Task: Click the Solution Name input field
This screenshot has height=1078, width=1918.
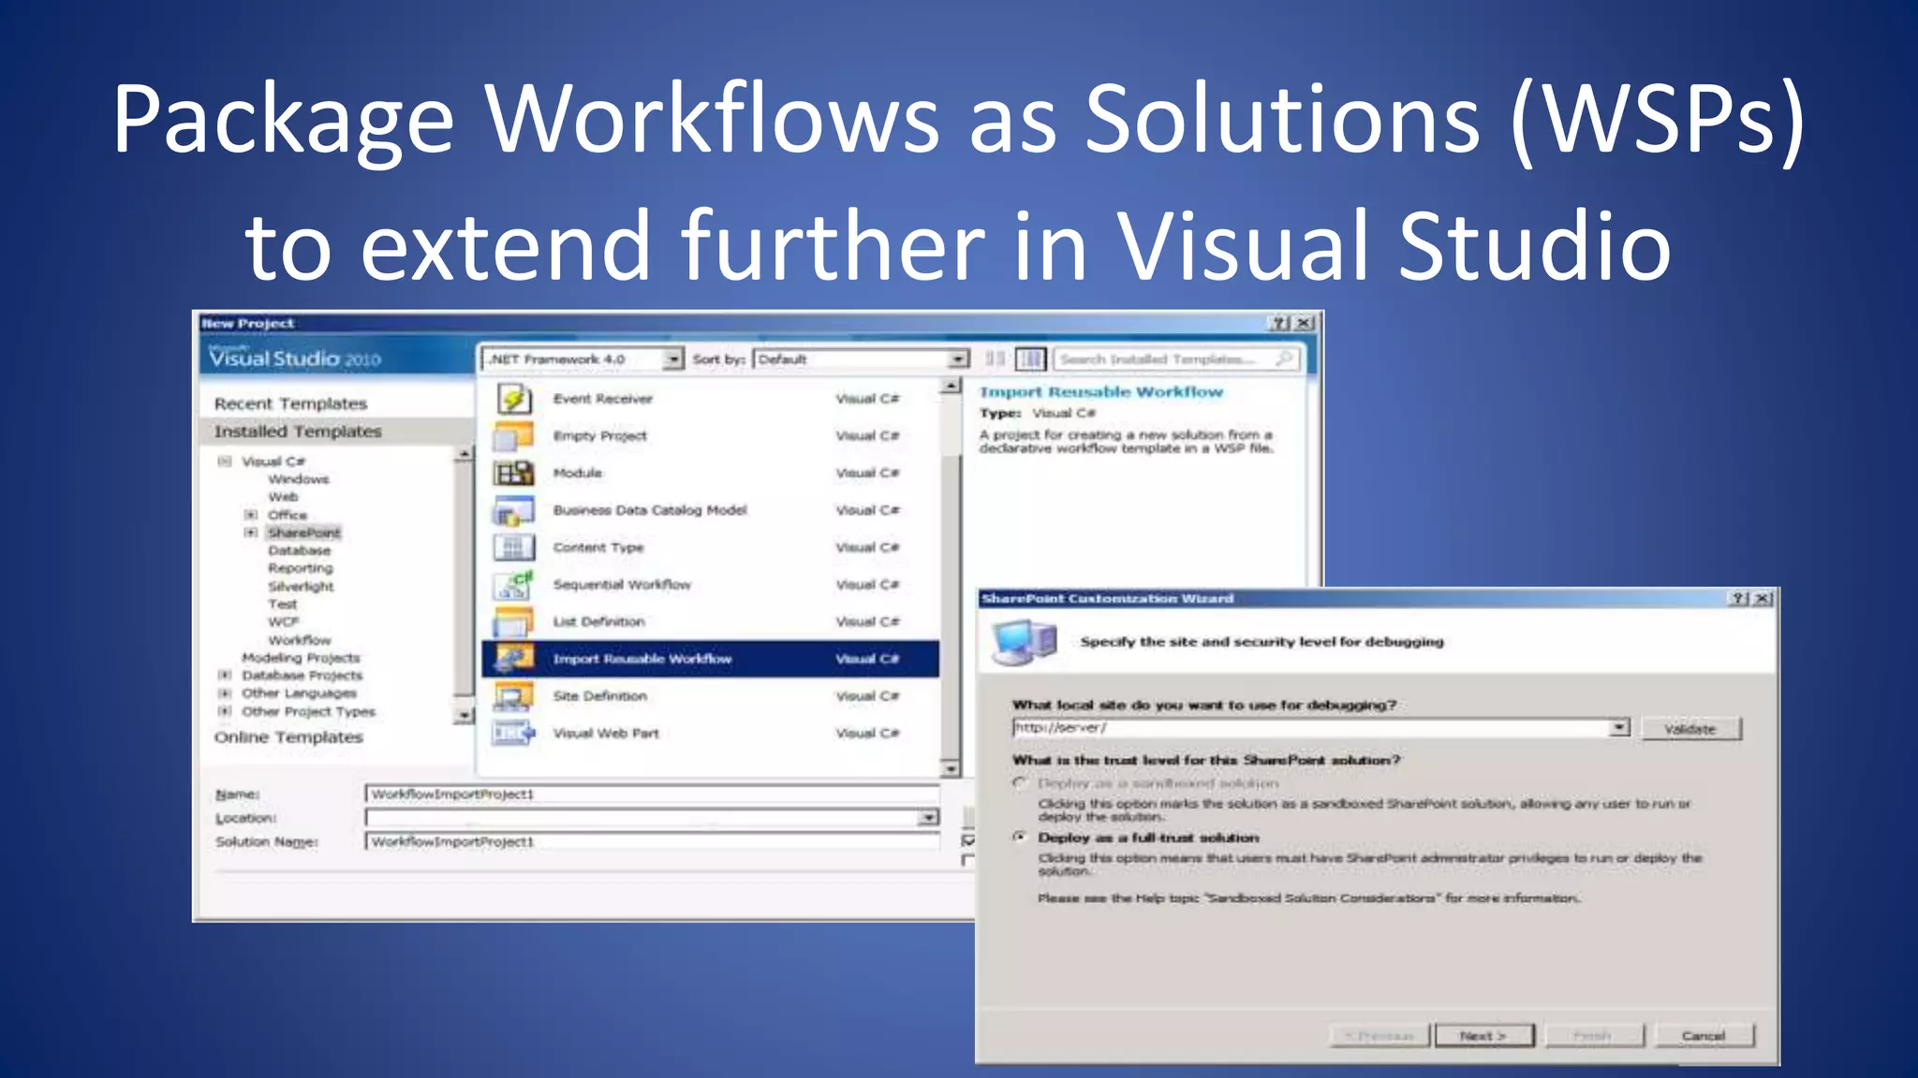Action: tap(652, 841)
